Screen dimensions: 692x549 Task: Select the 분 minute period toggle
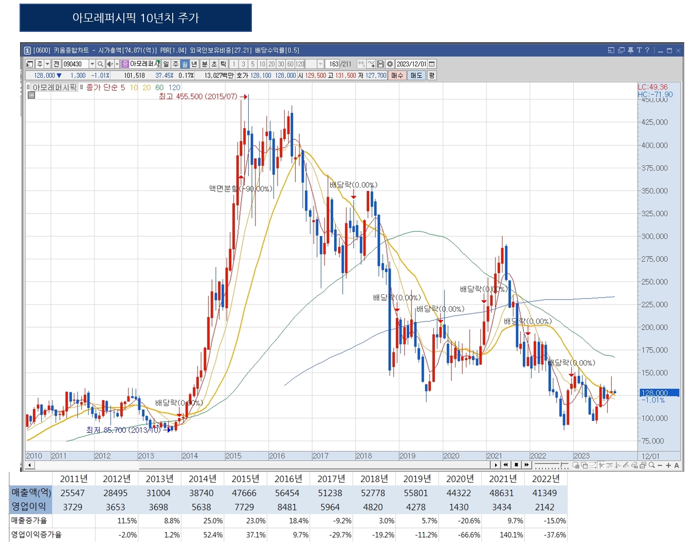205,64
